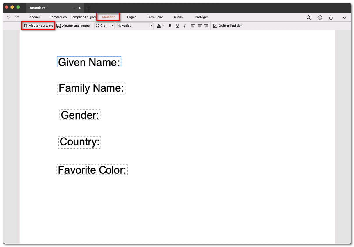Align text to the right
The width and height of the screenshot is (354, 247).
pos(206,26)
